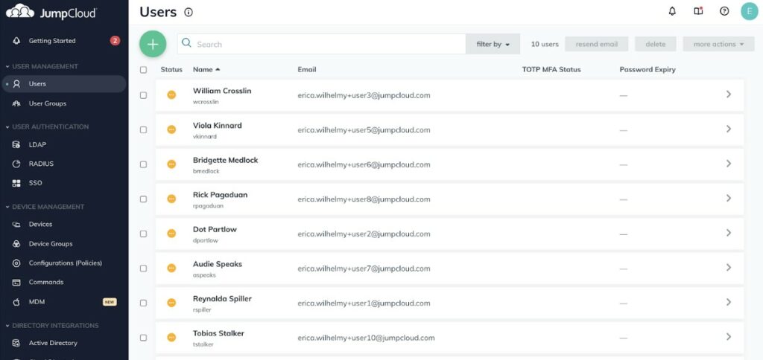Viewport: 763px width, 360px height.
Task: Select Viola Kinnard's checkbox
Action: pos(143,129)
